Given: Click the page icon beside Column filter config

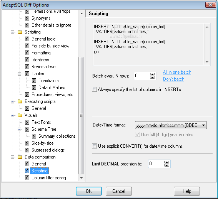Looking at the screenshot, I should coord(27,178).
